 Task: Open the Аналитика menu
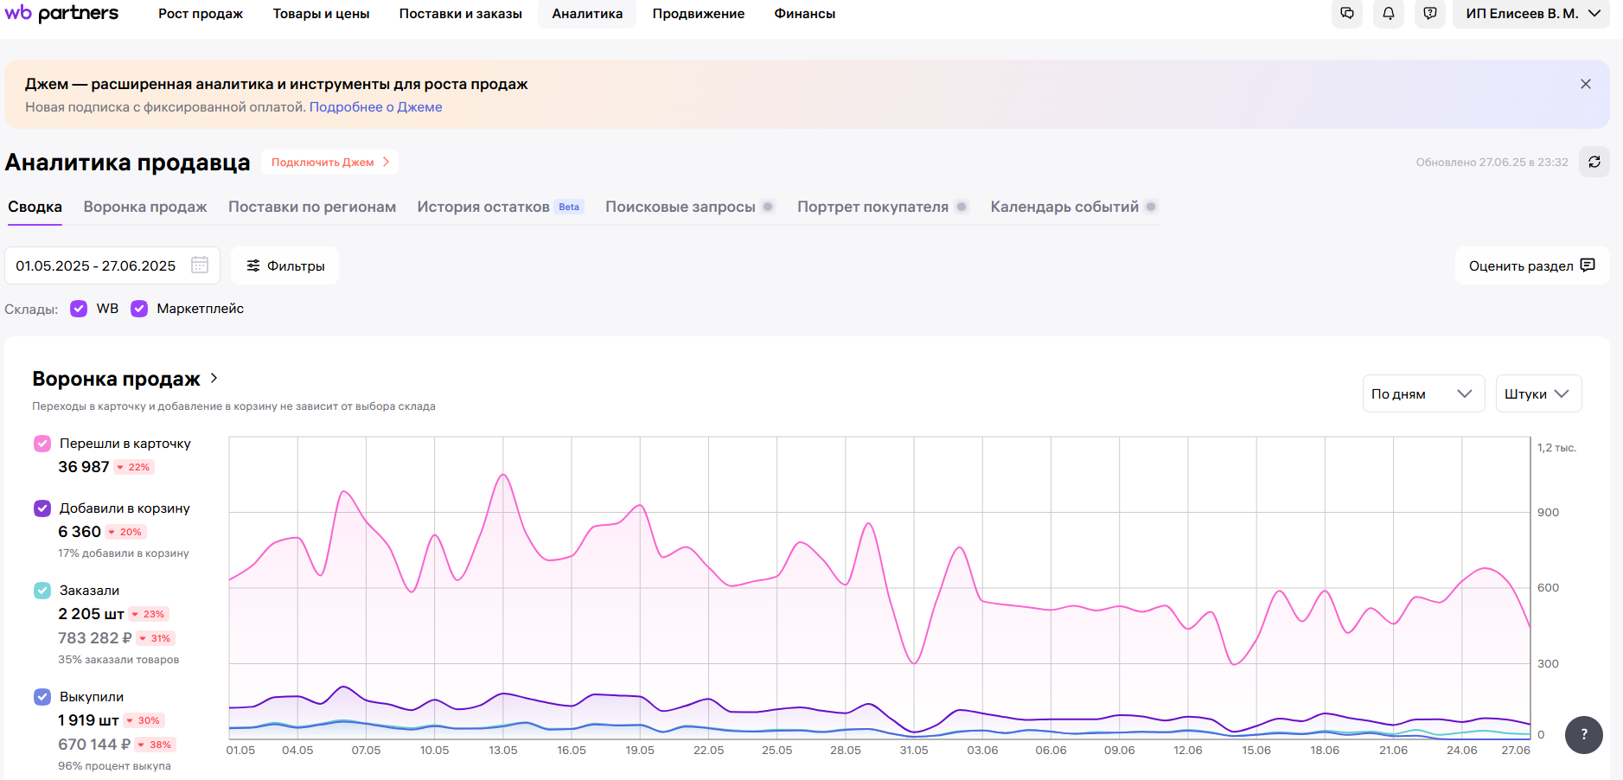[587, 14]
